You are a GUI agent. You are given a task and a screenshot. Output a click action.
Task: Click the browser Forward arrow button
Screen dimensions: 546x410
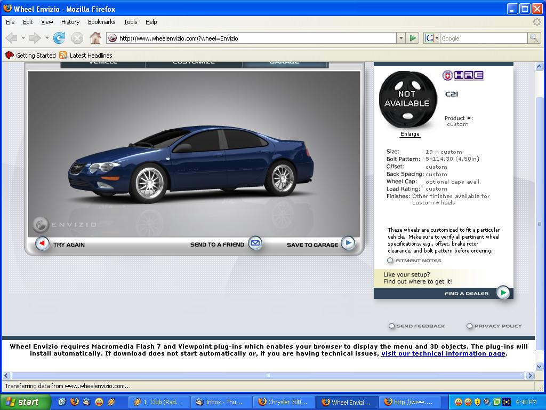click(x=35, y=38)
